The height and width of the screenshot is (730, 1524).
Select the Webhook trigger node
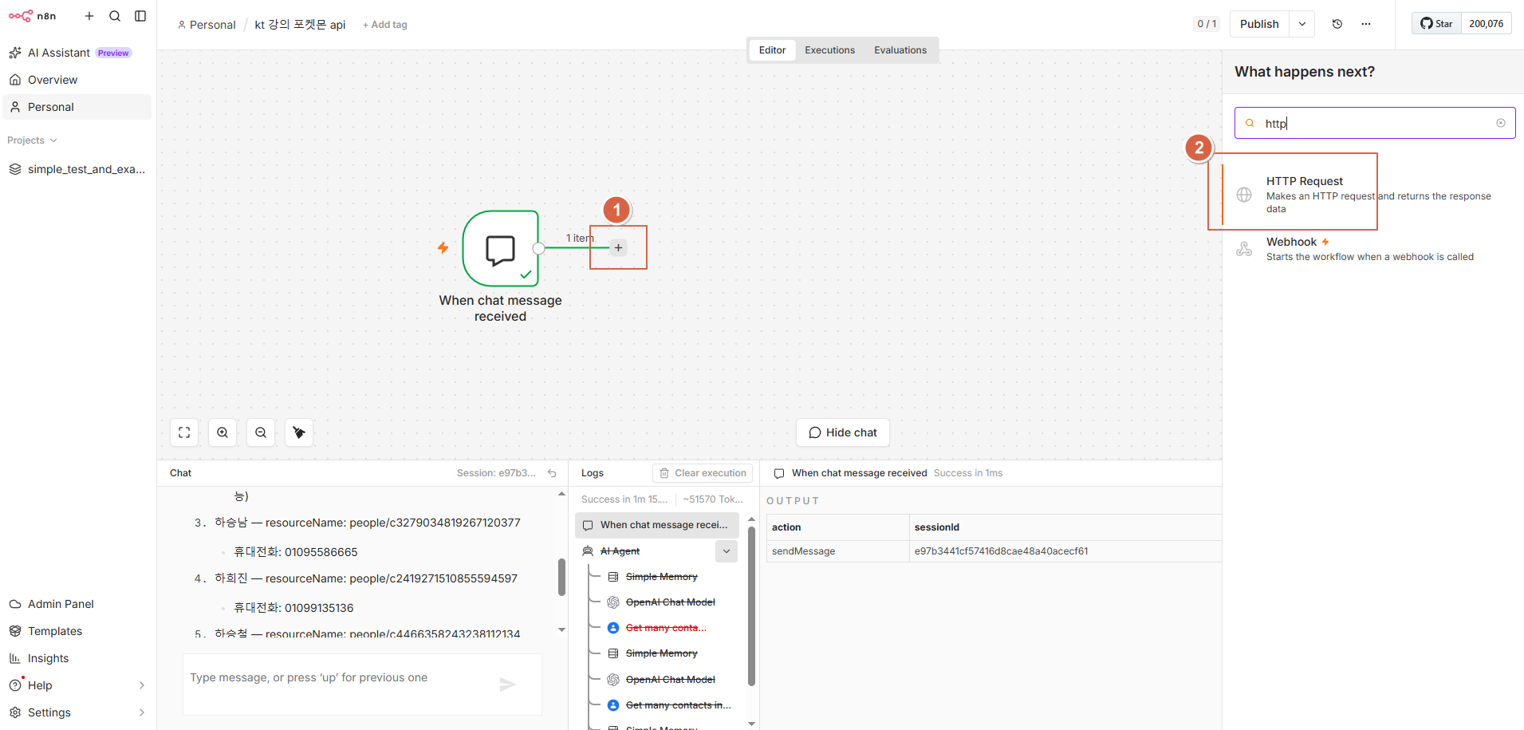click(x=1372, y=249)
